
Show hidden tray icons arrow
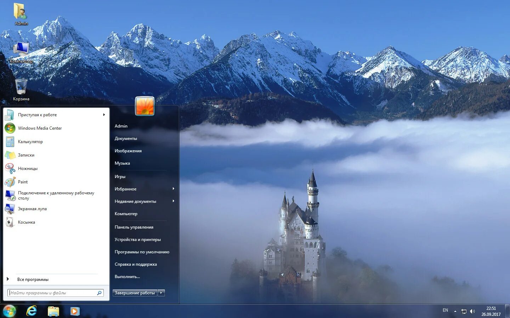pos(455,311)
